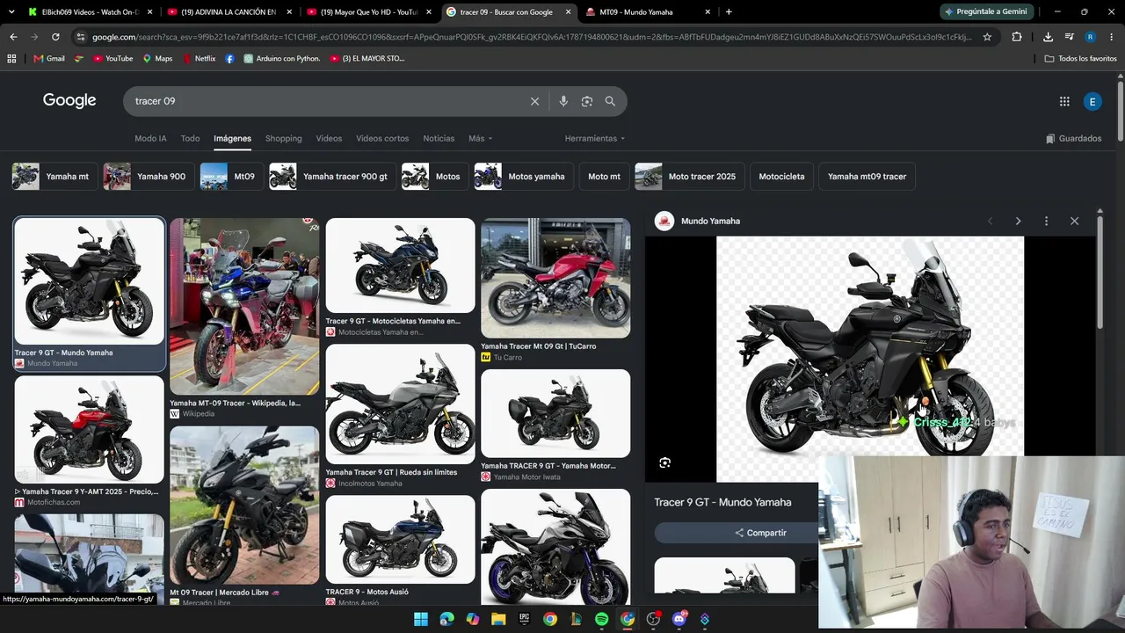Viewport: 1125px width, 633px height.
Task: Open the Google apps grid
Action: coord(1064,101)
